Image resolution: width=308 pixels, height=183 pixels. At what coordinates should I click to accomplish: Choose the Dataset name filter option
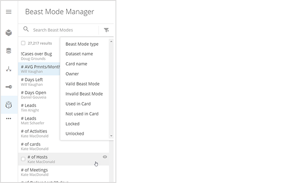79,54
